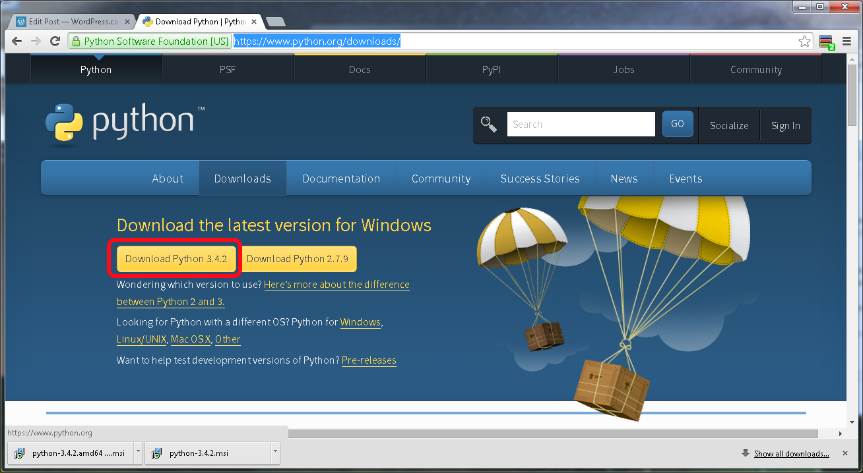Reload the page with the refresh icon
This screenshot has width=863, height=473.
click(55, 41)
